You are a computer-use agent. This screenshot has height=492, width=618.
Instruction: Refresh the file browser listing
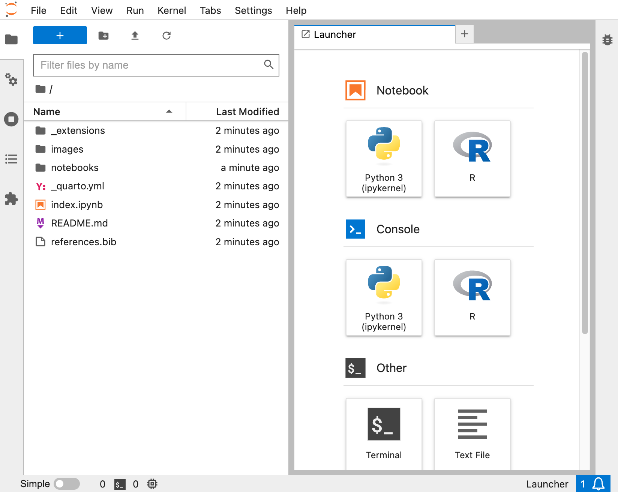pyautogui.click(x=166, y=35)
